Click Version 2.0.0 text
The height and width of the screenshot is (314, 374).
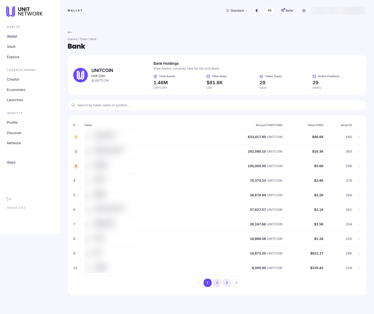pyautogui.click(x=16, y=208)
